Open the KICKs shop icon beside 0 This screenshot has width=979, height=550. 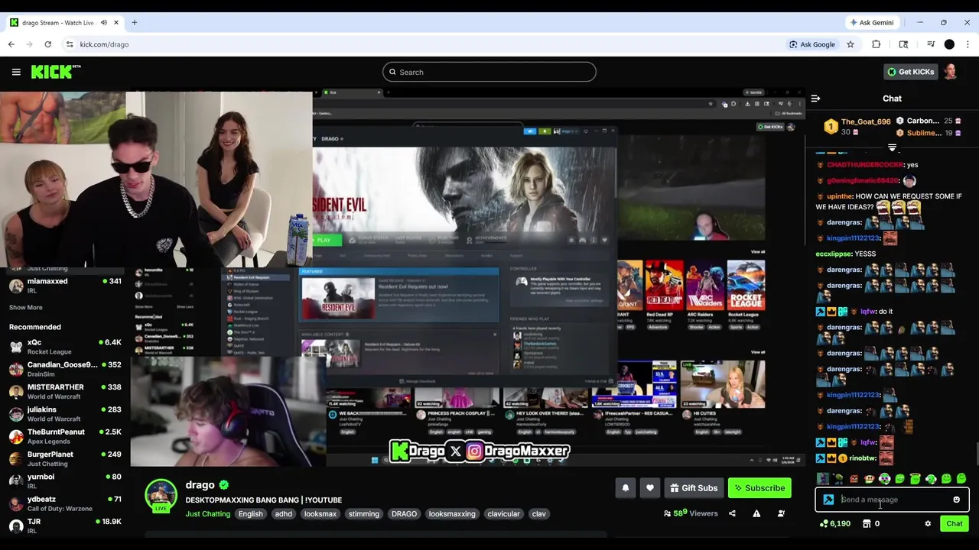click(x=867, y=523)
